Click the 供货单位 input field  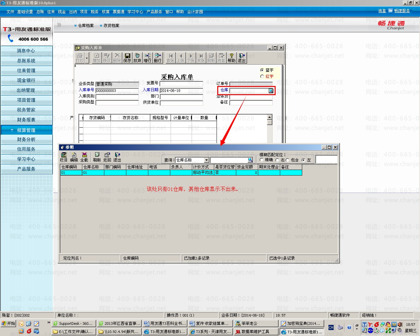pos(181,103)
